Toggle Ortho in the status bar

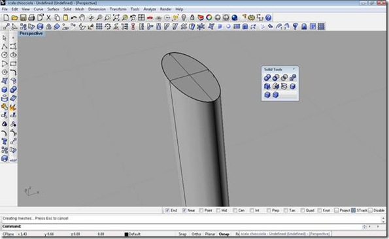(196, 234)
